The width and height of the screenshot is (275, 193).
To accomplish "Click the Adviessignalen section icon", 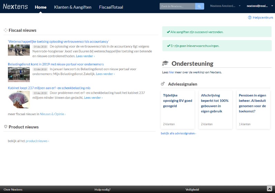I will (163, 84).
